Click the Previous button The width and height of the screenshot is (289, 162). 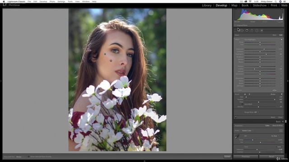[246, 157]
